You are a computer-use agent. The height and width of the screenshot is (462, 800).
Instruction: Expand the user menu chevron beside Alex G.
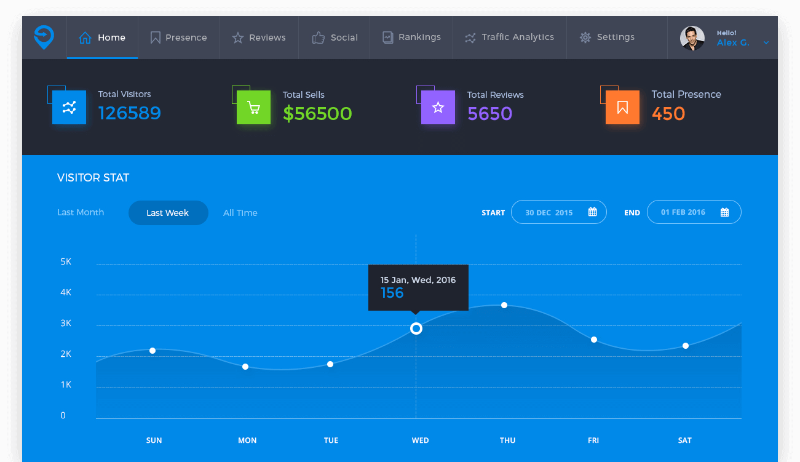click(766, 43)
